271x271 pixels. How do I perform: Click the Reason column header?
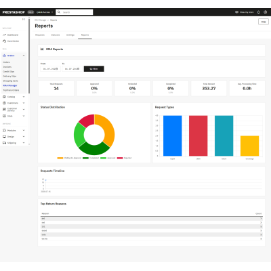click(45, 213)
